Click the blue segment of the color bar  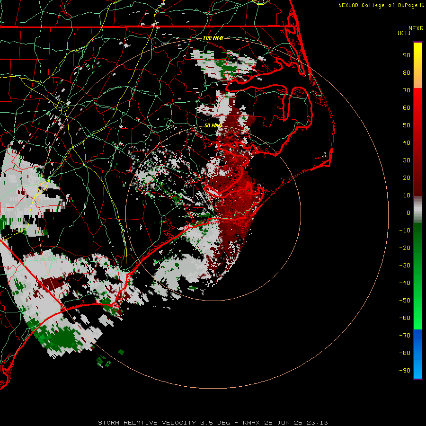418,354
